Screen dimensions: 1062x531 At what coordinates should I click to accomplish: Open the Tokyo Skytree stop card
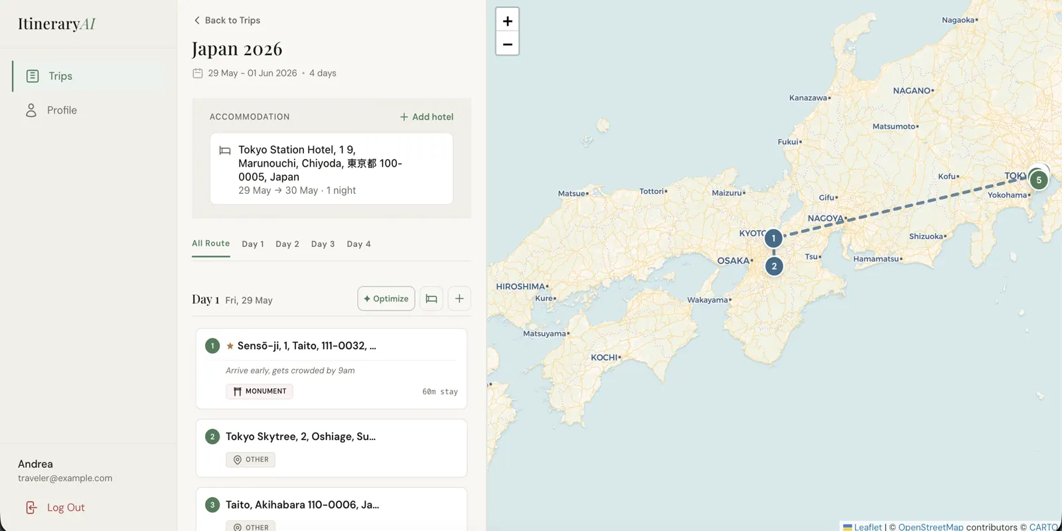331,448
